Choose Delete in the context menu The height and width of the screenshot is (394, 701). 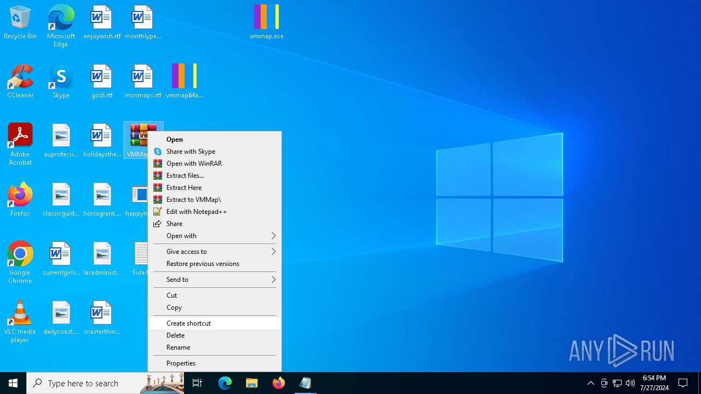[215, 335]
